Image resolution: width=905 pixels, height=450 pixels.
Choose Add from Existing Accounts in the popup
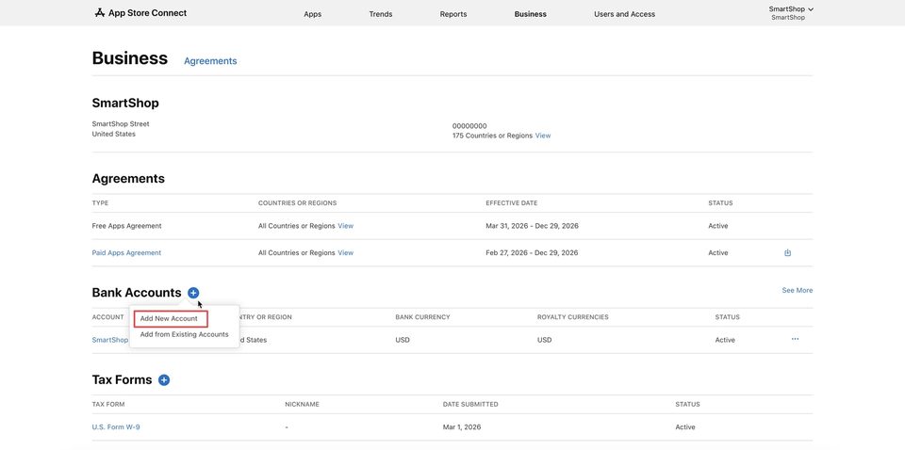point(184,335)
